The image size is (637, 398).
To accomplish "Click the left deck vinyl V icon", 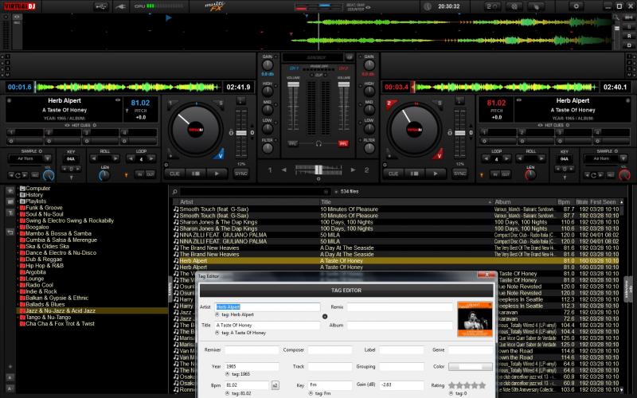I will click(x=220, y=154).
